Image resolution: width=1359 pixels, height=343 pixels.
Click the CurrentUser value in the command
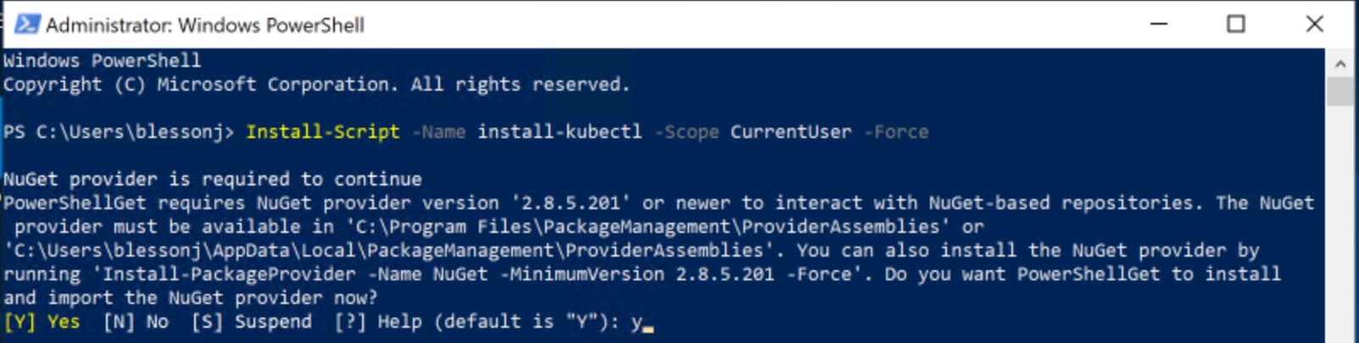[790, 132]
